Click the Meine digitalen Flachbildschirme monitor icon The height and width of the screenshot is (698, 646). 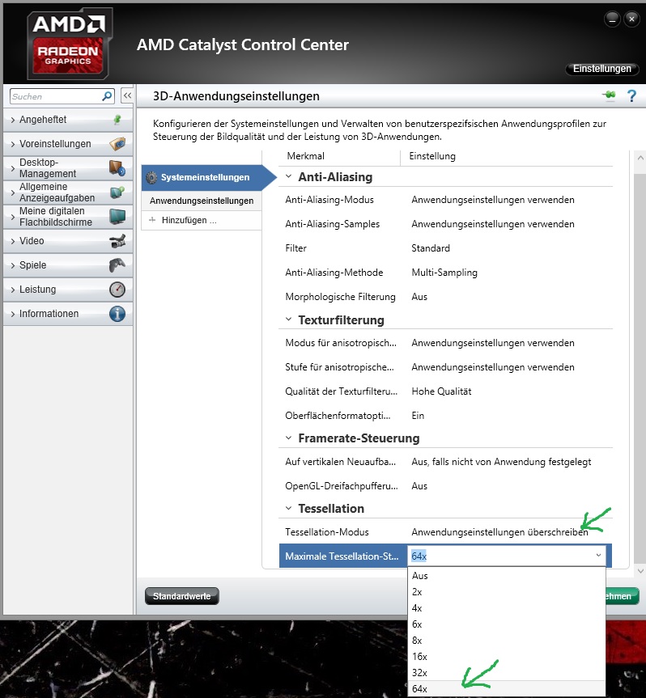117,216
